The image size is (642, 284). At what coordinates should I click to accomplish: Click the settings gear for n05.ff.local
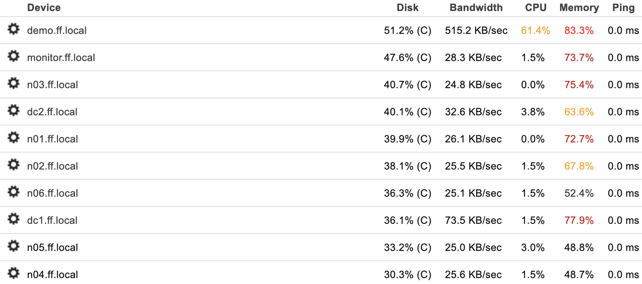pyautogui.click(x=14, y=247)
